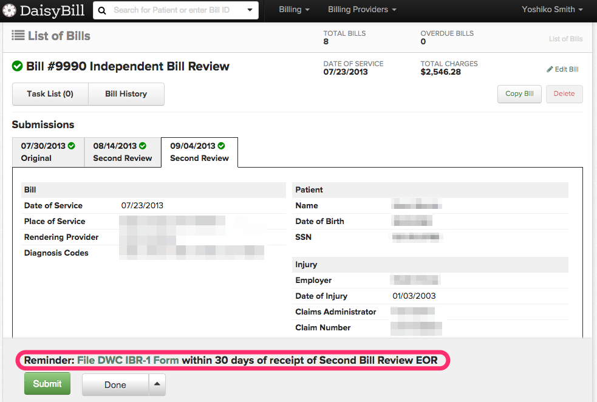Open the File DWC IBR-1 Form link
The image size is (597, 402).
click(128, 360)
